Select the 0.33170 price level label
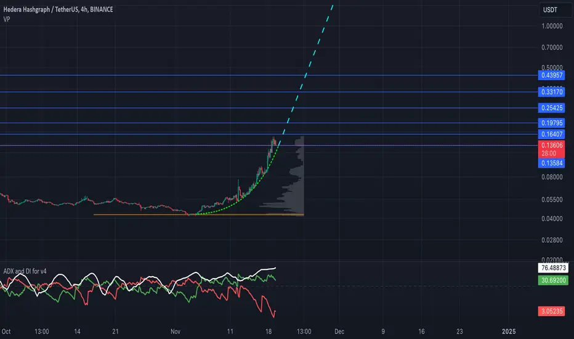Screen dimensions: 574x339 click(x=551, y=92)
